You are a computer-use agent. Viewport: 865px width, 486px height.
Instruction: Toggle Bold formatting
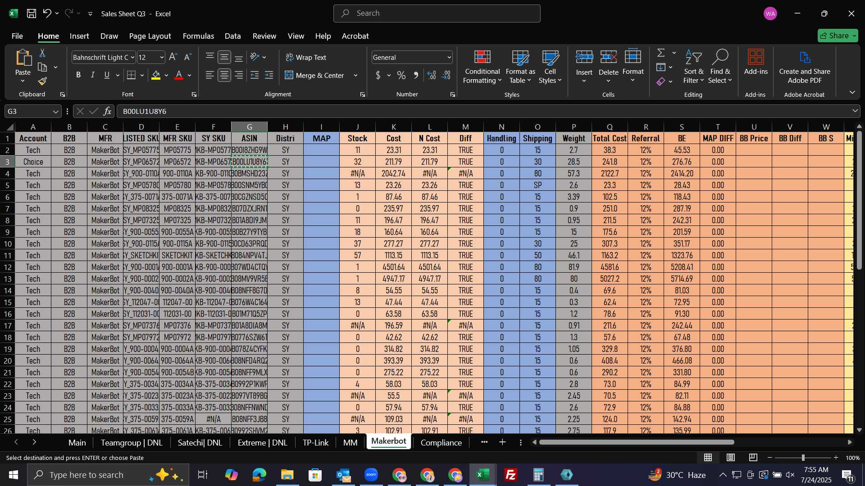(x=78, y=75)
